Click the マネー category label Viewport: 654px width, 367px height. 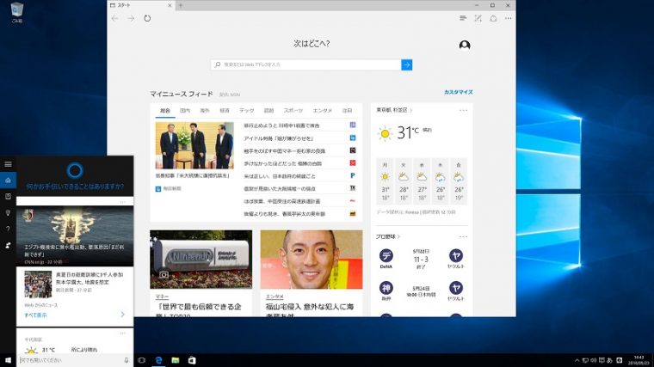[162, 297]
